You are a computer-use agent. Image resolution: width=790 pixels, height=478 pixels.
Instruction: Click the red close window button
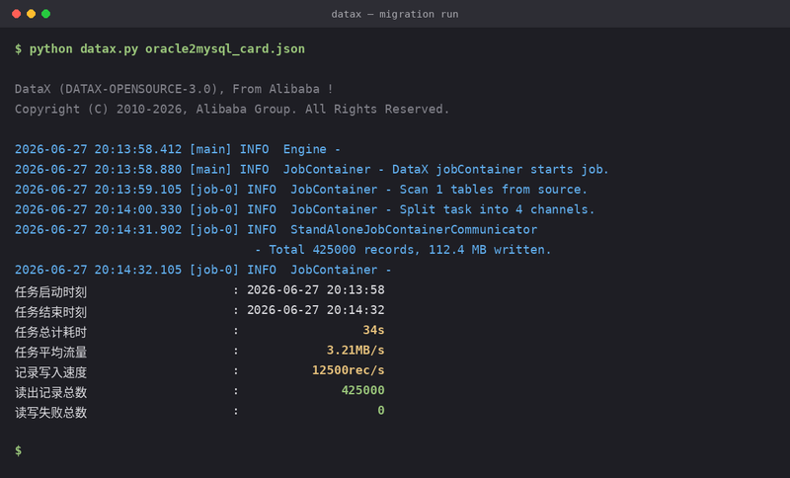coord(16,14)
